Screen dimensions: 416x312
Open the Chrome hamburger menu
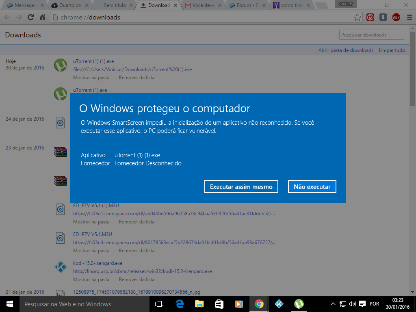pyautogui.click(x=409, y=17)
